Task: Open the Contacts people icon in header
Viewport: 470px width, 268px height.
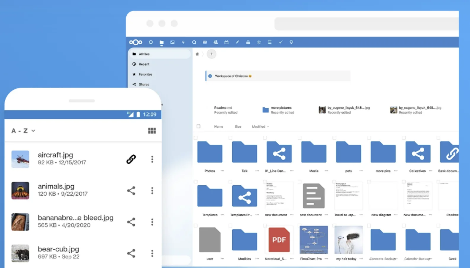Action: (x=215, y=42)
